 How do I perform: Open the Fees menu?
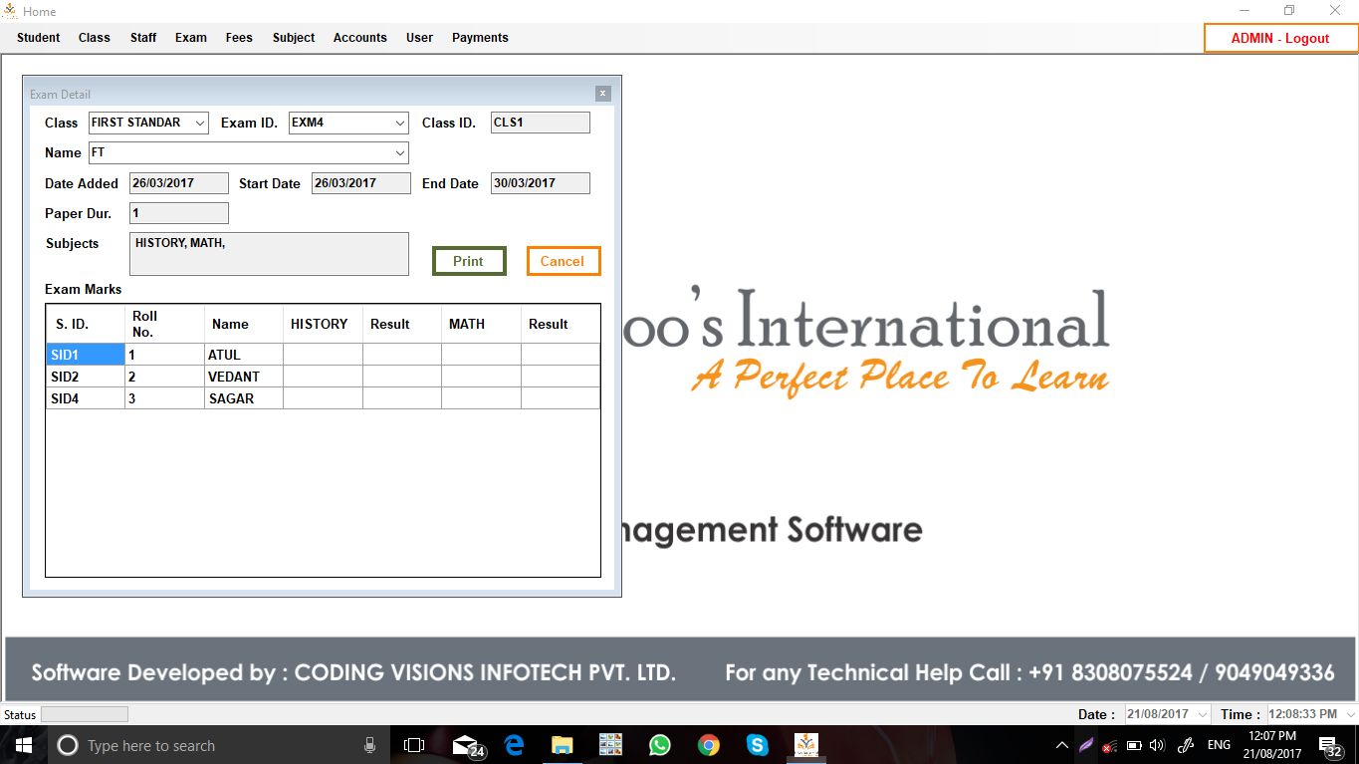click(239, 38)
